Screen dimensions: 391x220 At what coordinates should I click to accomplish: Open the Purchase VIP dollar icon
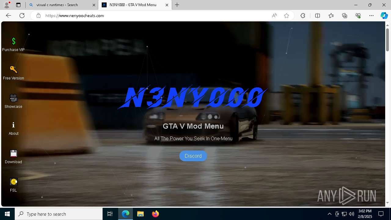click(13, 41)
